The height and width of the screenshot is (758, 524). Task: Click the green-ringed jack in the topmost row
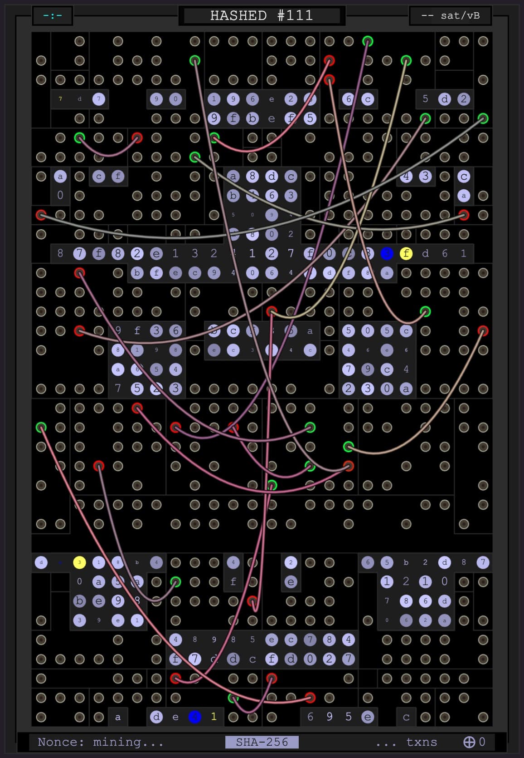(x=368, y=41)
